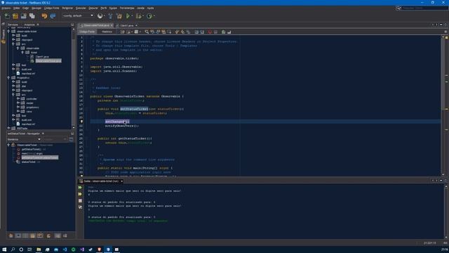
Task: Expand the nbproject folder under observable-ticket
Action: point(13,40)
